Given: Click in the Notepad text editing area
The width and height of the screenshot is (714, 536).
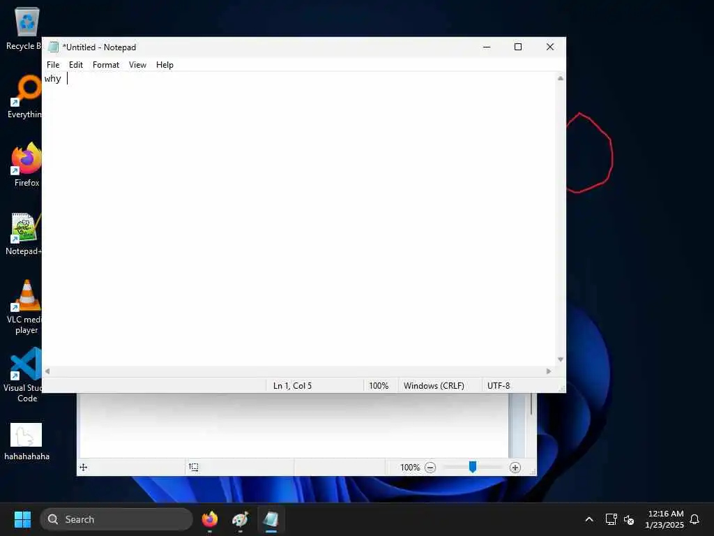Looking at the screenshot, I should [300, 218].
